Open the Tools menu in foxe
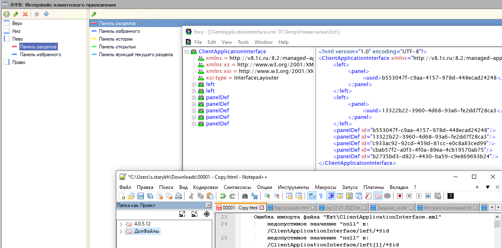 pyautogui.click(x=243, y=42)
